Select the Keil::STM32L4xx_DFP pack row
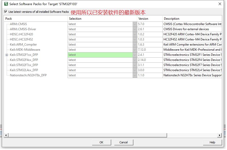227x150 pixels. click(24, 70)
